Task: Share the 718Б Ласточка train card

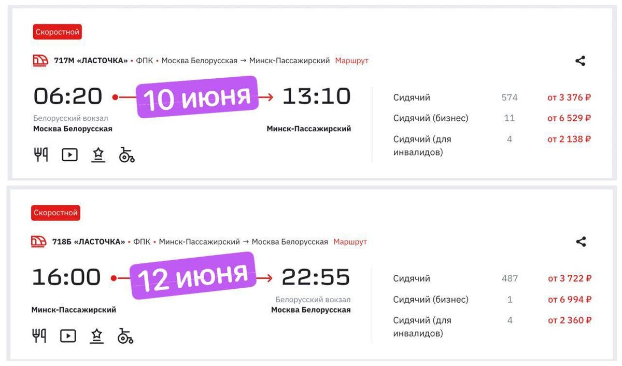Action: 581,242
